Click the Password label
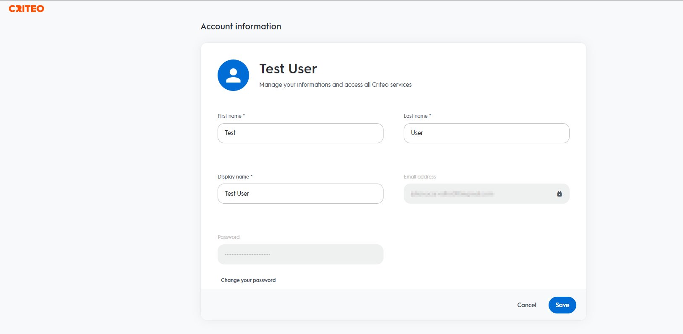683x334 pixels. 229,237
